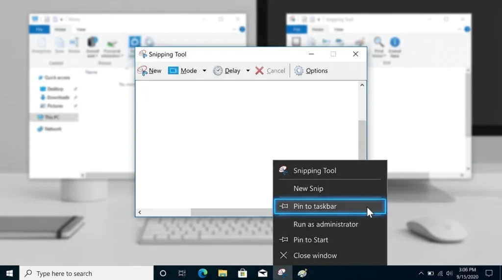Click the Delay clock icon

[x=218, y=70]
